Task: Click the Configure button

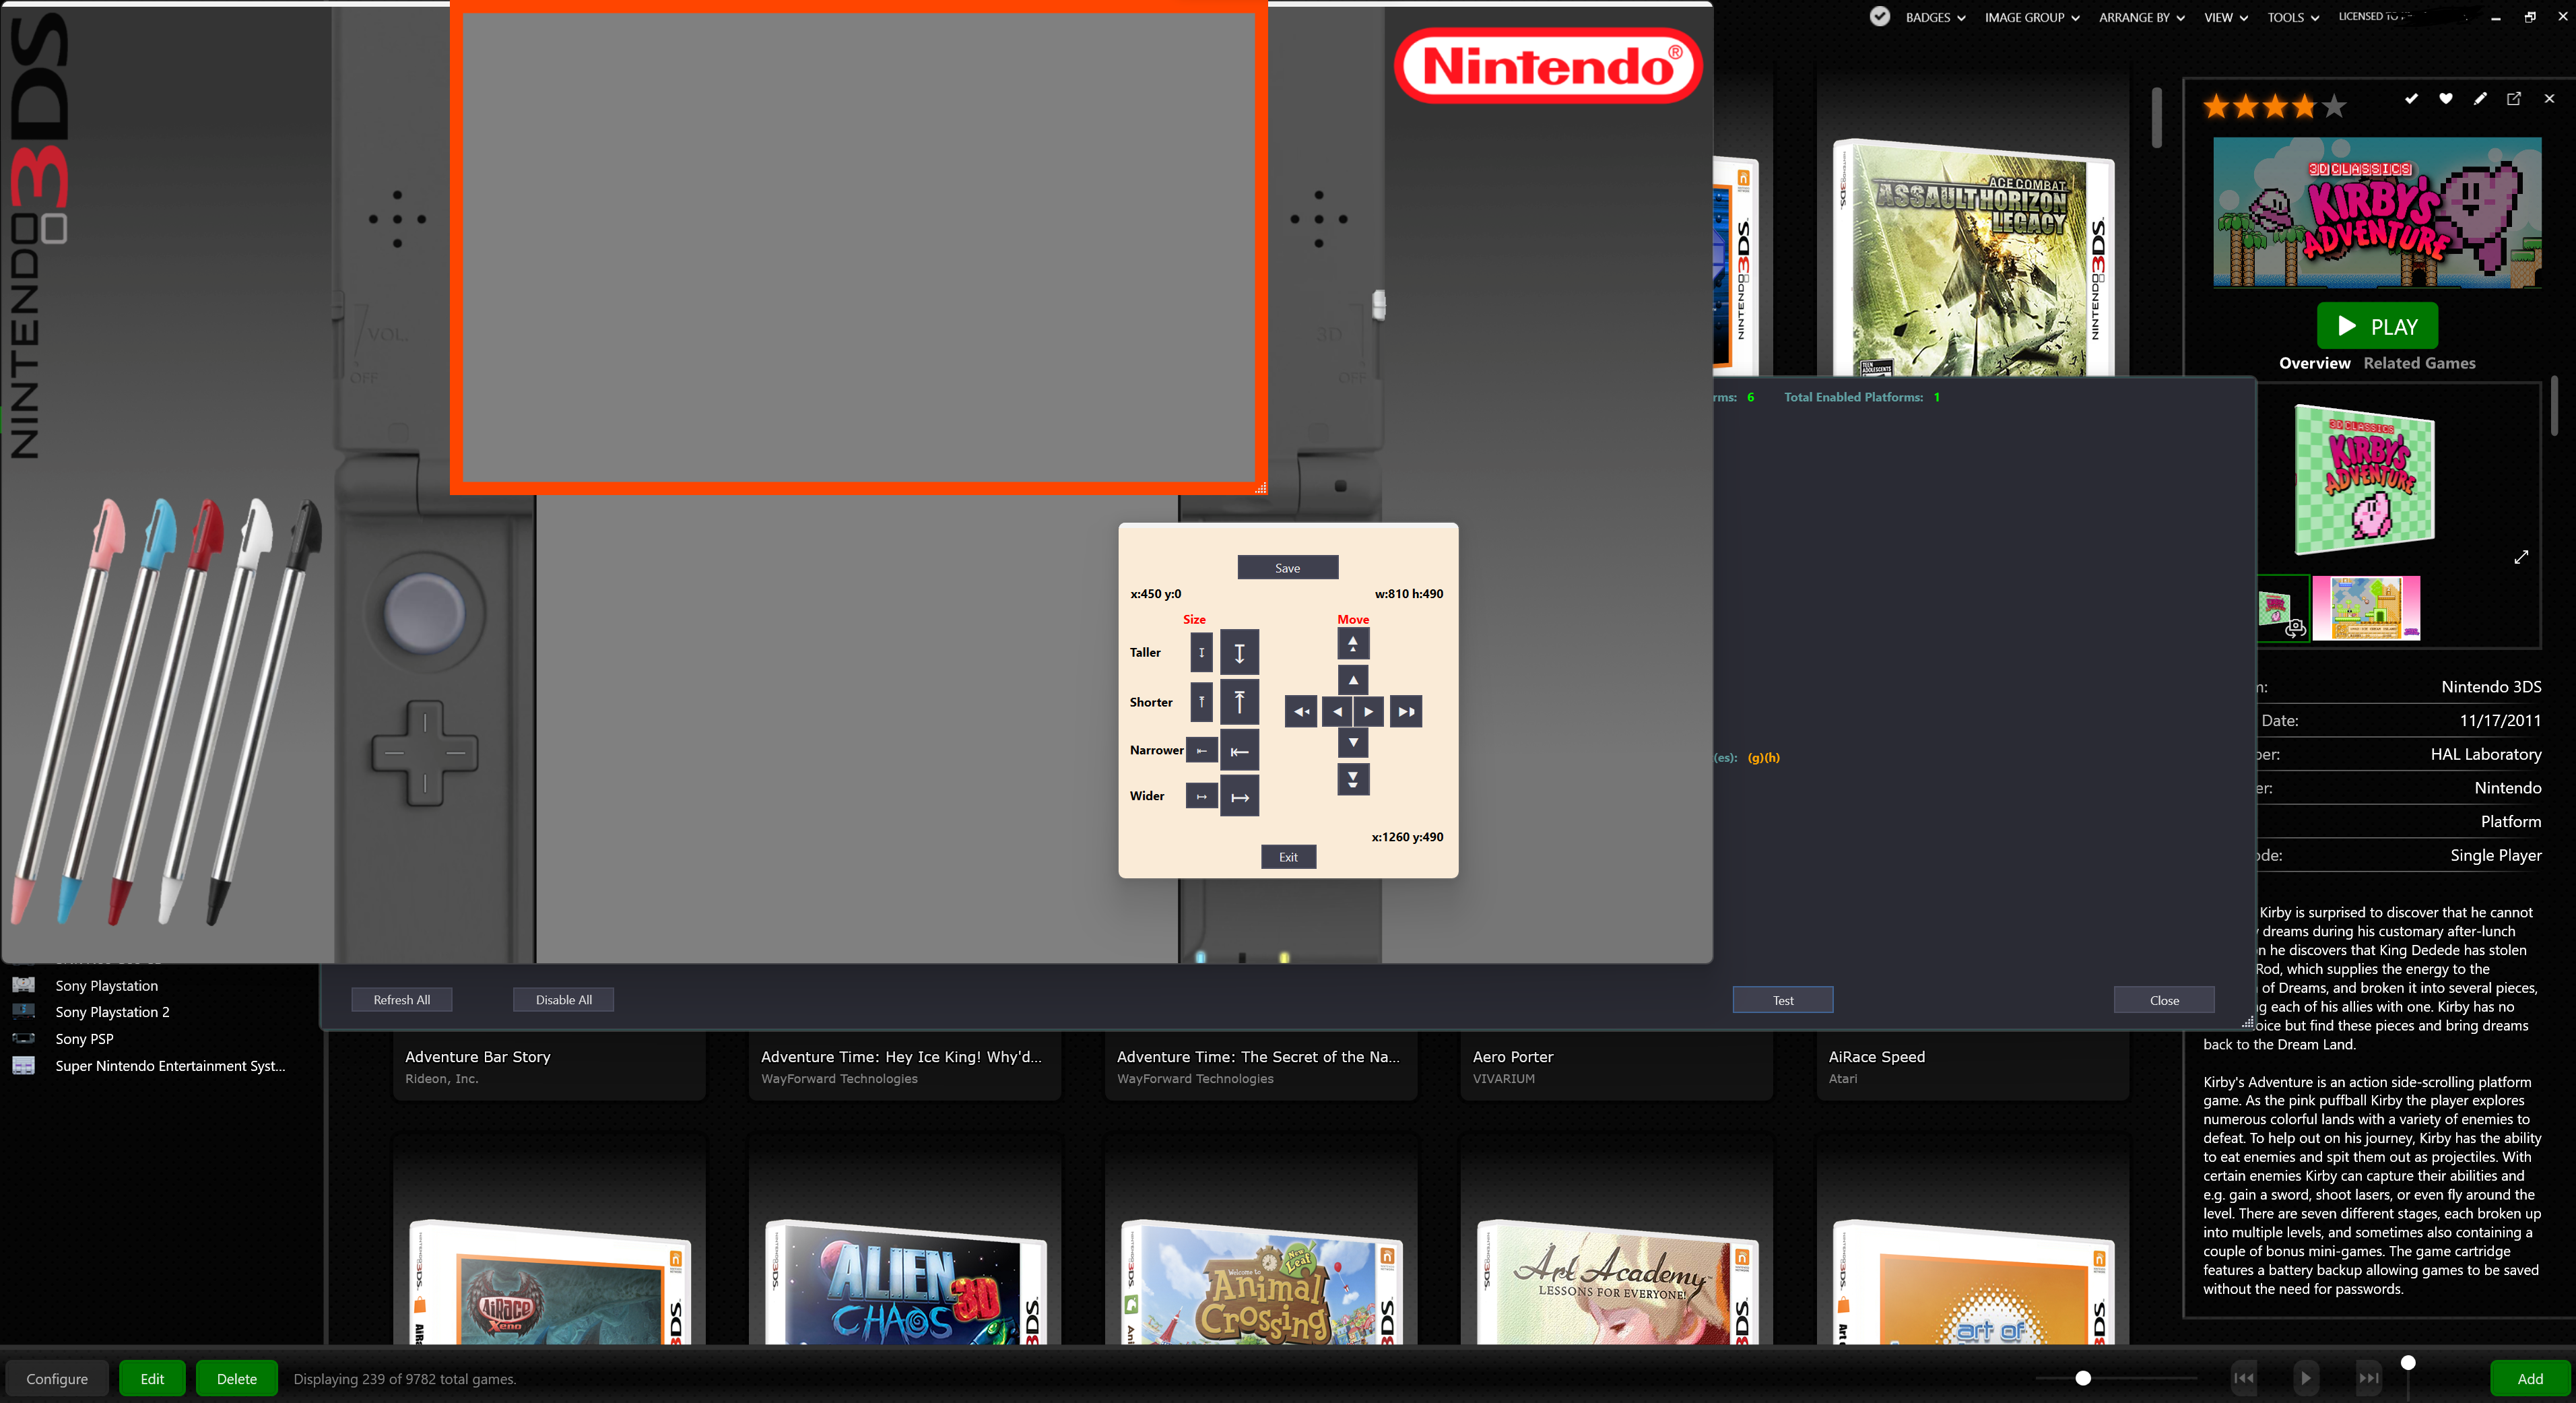Action: click(x=57, y=1378)
